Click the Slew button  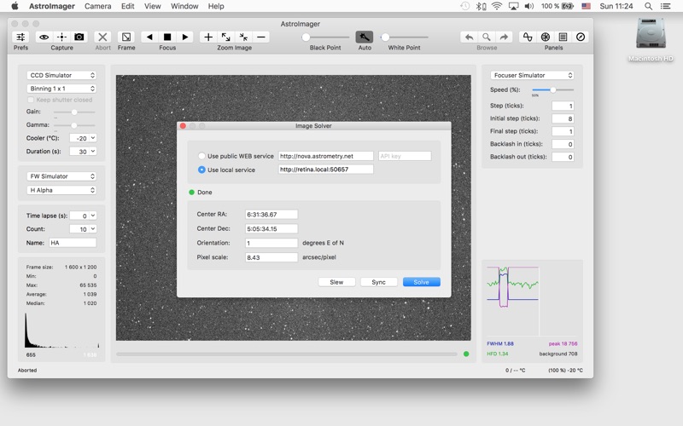(336, 282)
